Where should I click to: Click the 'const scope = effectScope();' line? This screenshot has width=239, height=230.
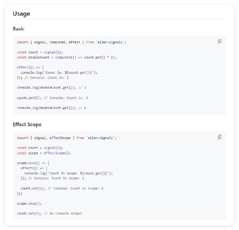tap(44, 153)
